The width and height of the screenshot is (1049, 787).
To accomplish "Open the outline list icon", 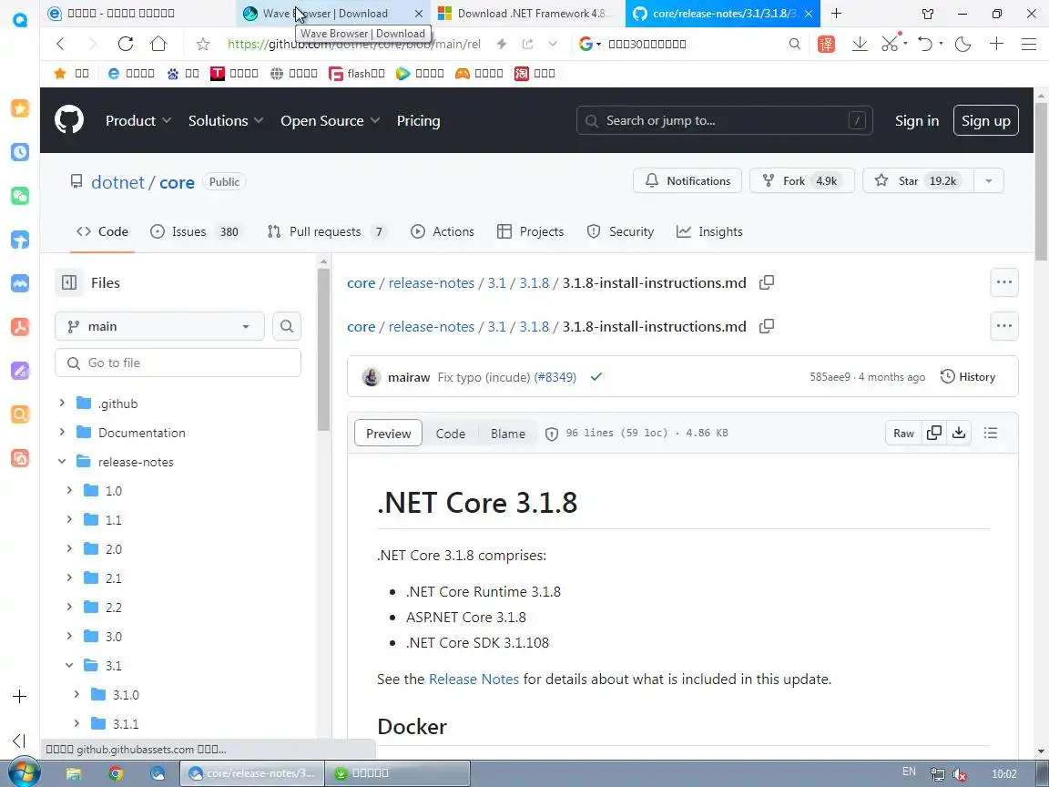I will 991,433.
